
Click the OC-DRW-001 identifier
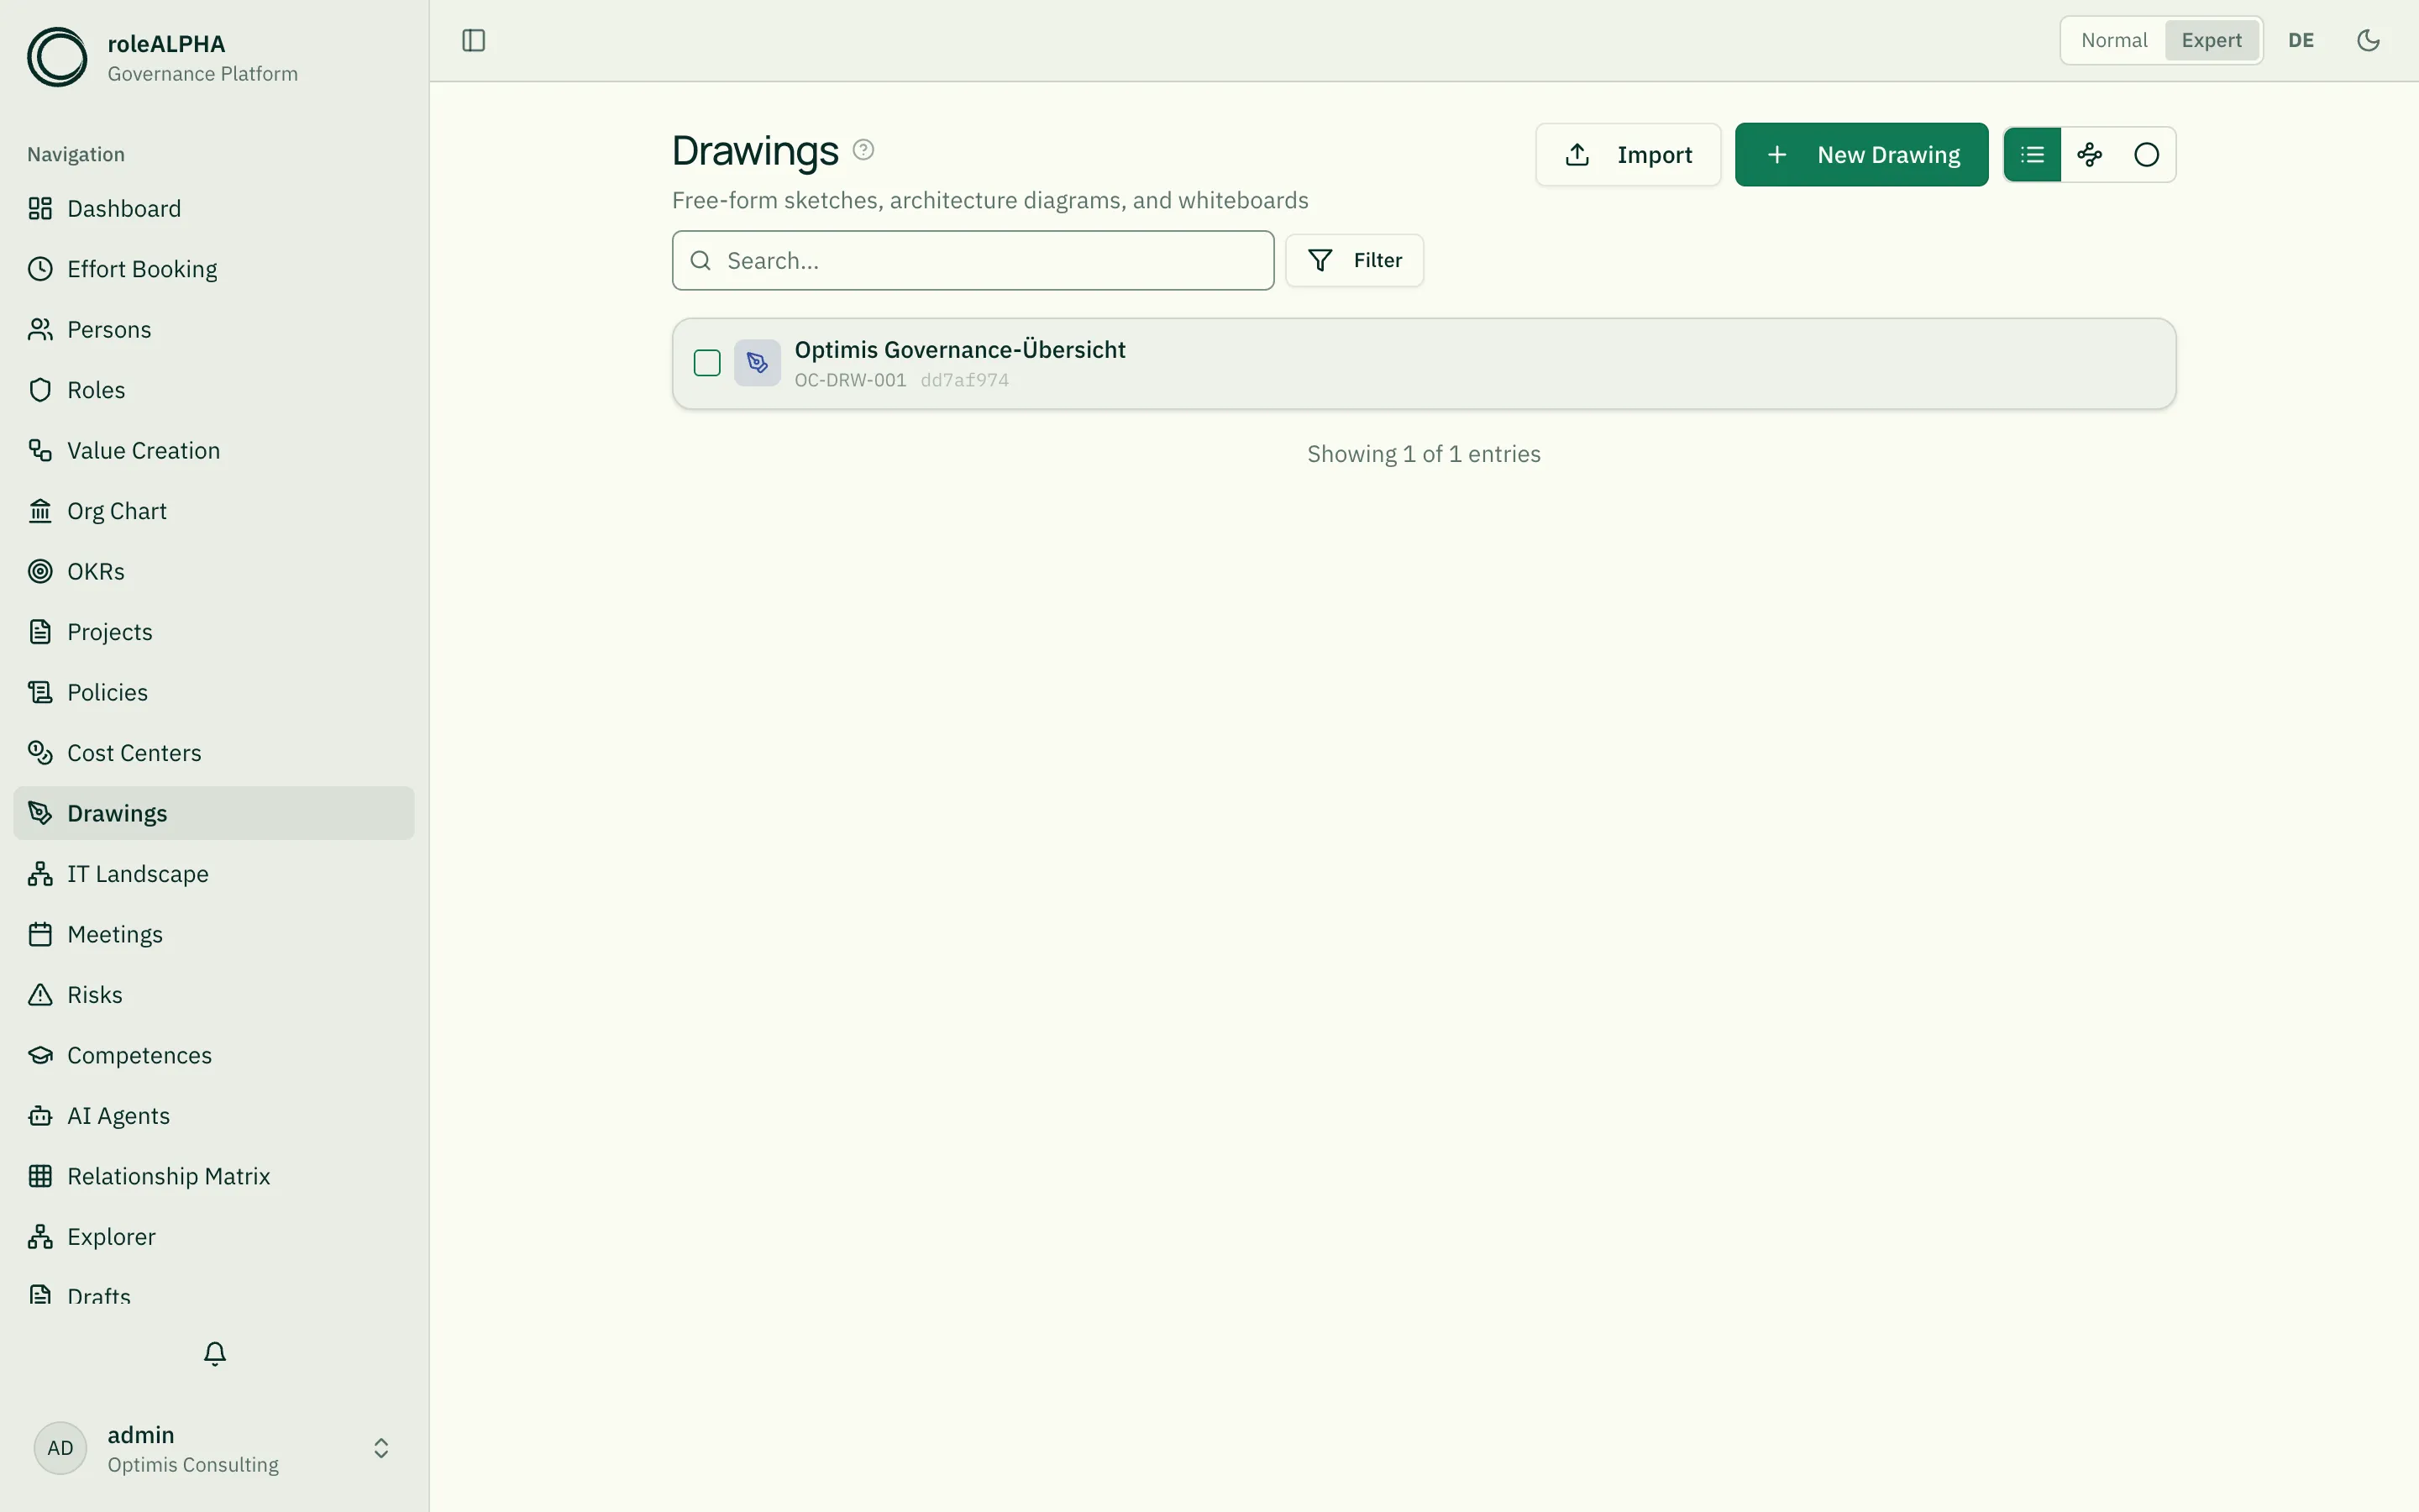850,380
